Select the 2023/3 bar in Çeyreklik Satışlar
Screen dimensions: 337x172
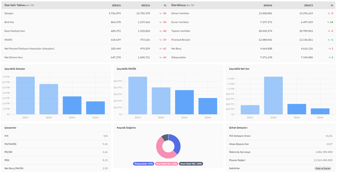coord(25,96)
